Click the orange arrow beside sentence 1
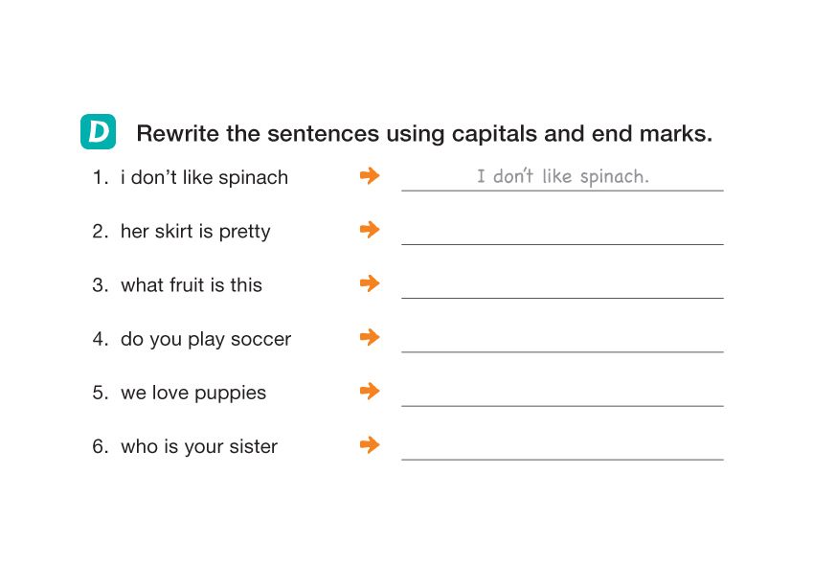836x586 pixels. tap(370, 176)
